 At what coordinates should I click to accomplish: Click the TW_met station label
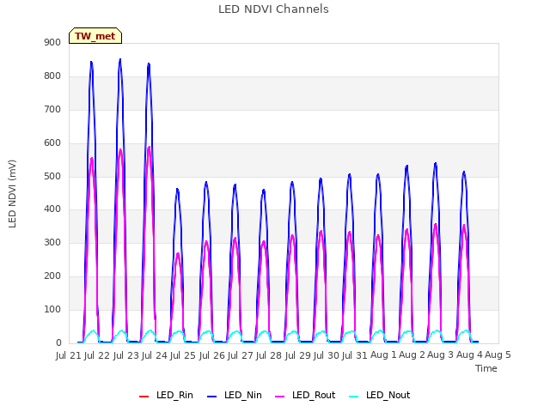95,36
